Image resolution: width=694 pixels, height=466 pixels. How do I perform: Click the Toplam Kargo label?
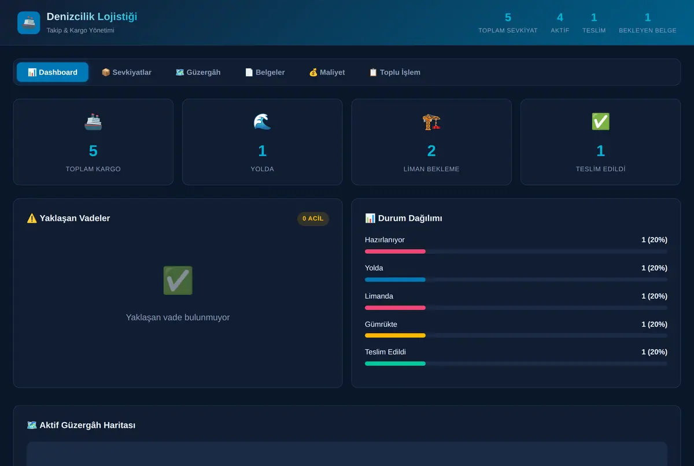pos(93,169)
